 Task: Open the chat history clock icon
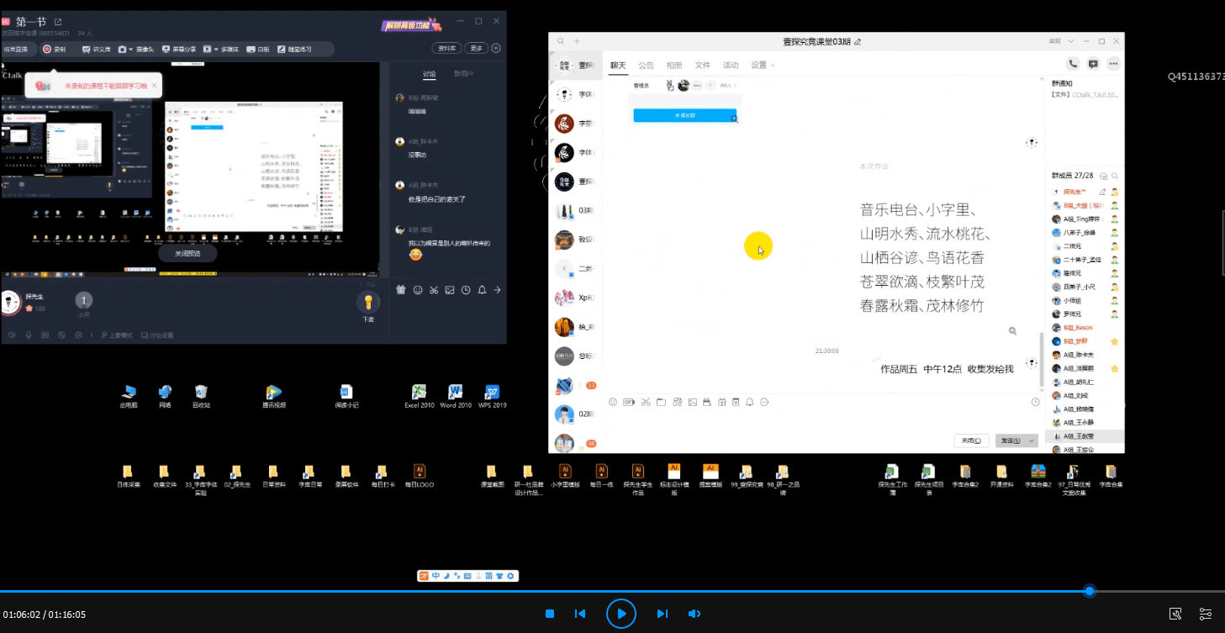coord(1035,403)
